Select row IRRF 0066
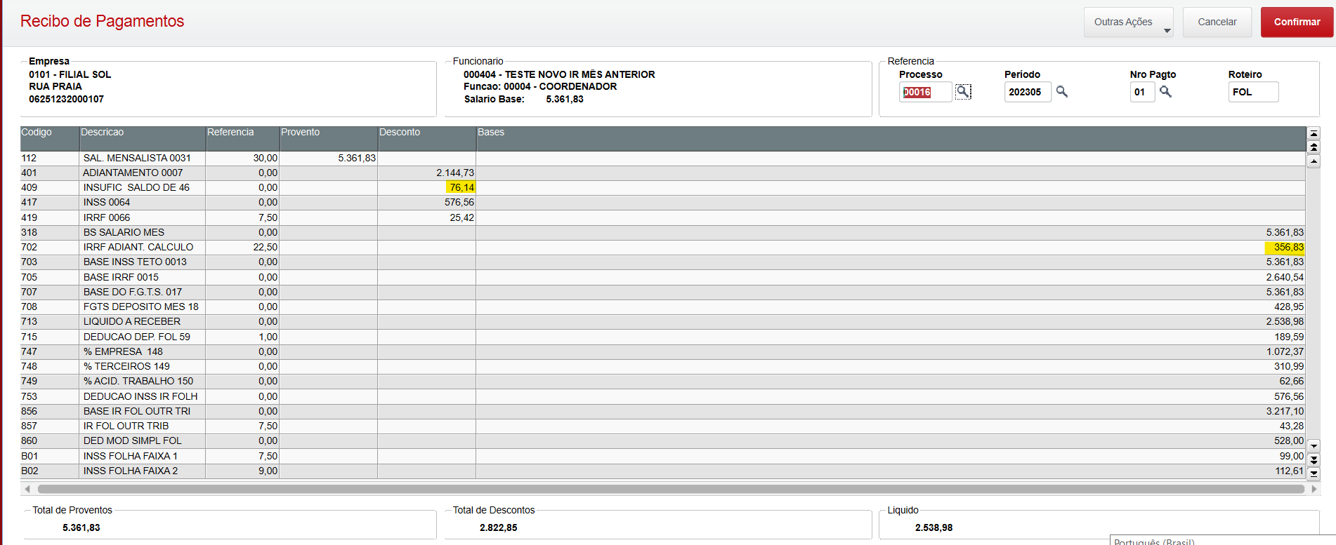Screen dimensions: 1336x545 click(662, 217)
